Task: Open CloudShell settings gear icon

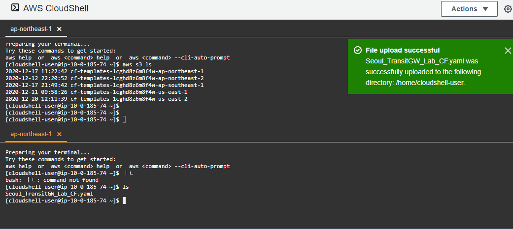Action: (x=508, y=9)
